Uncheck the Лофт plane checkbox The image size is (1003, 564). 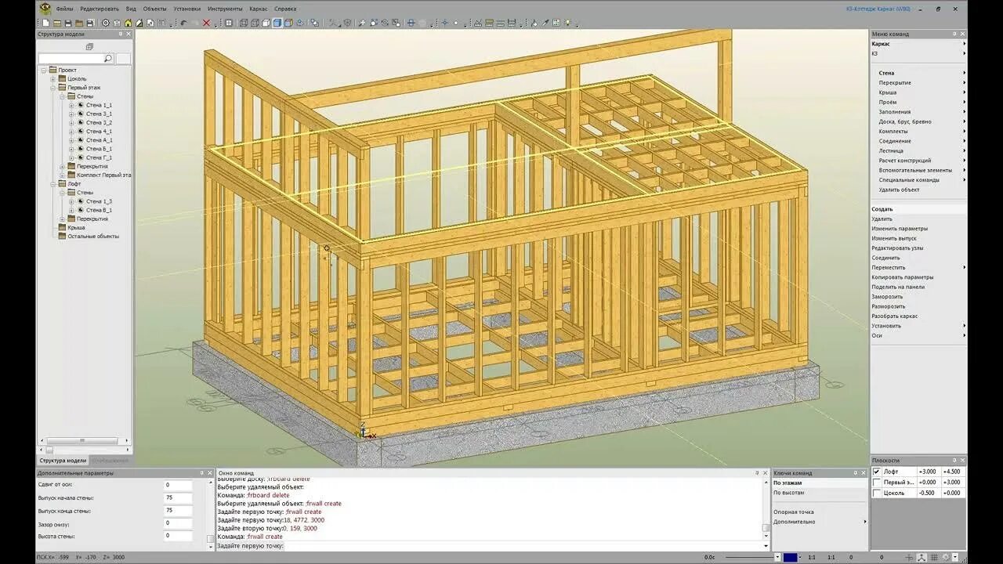click(x=878, y=472)
